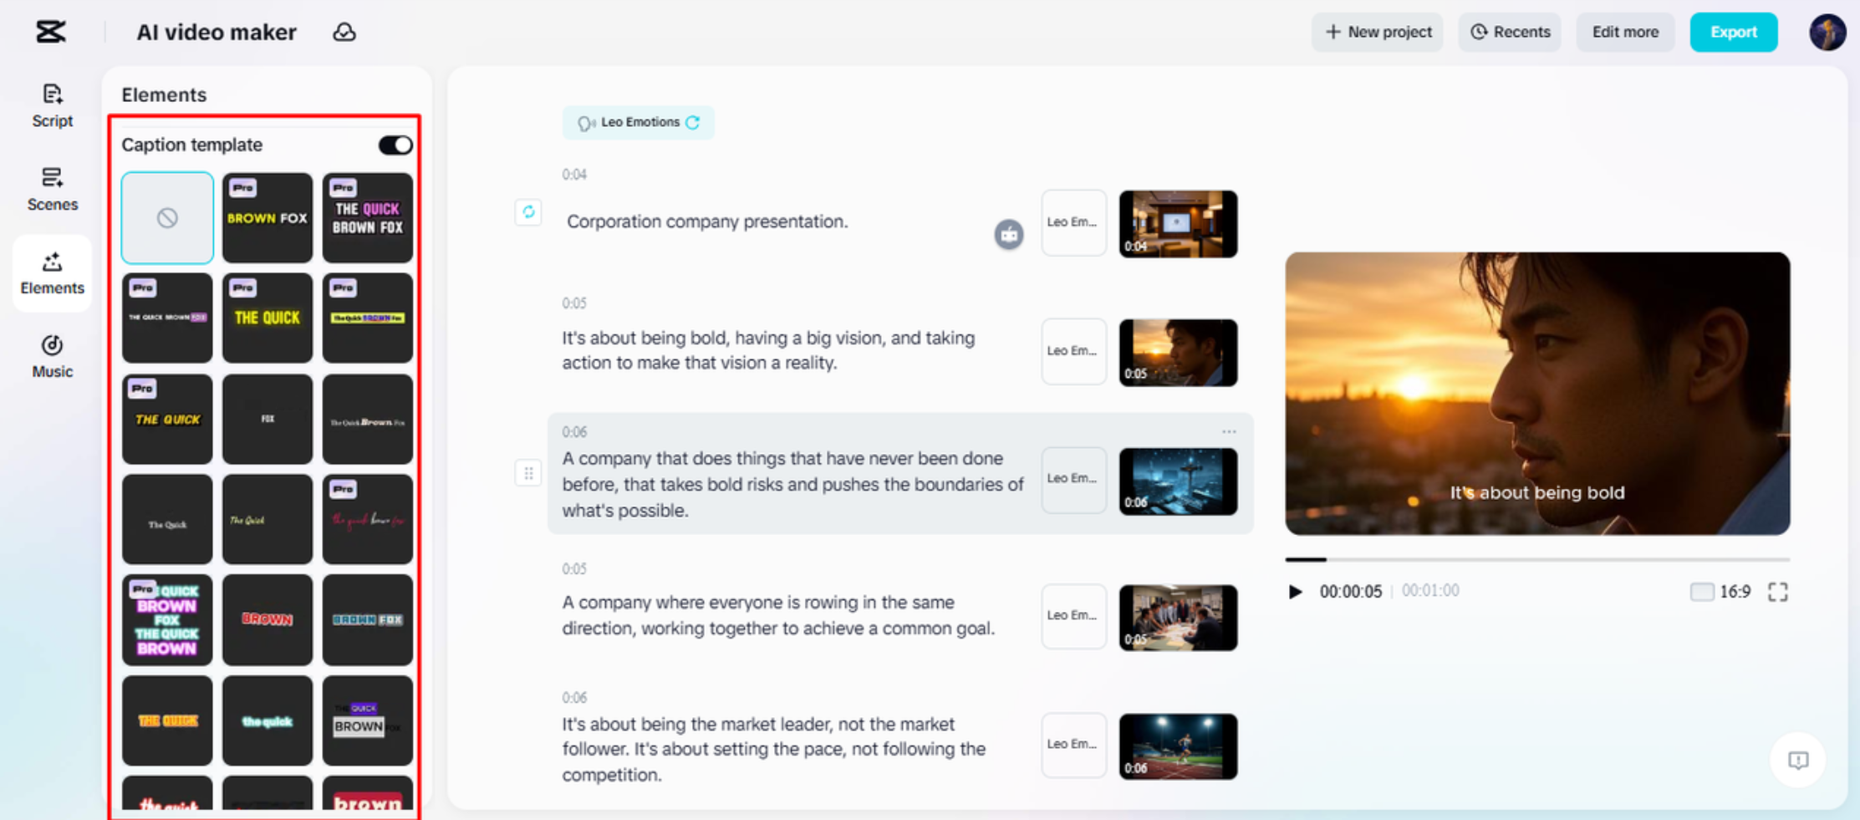The height and width of the screenshot is (820, 1860).
Task: Choose the teal BROWN FOX caption template
Action: tap(368, 619)
